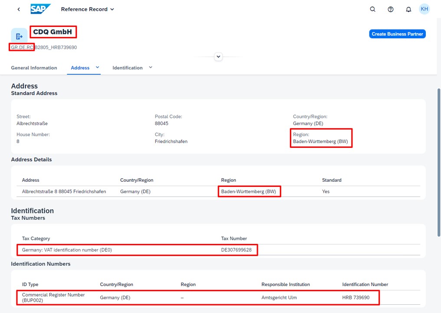441x313 pixels.
Task: Click the CDQ GmbH title
Action: click(x=53, y=32)
